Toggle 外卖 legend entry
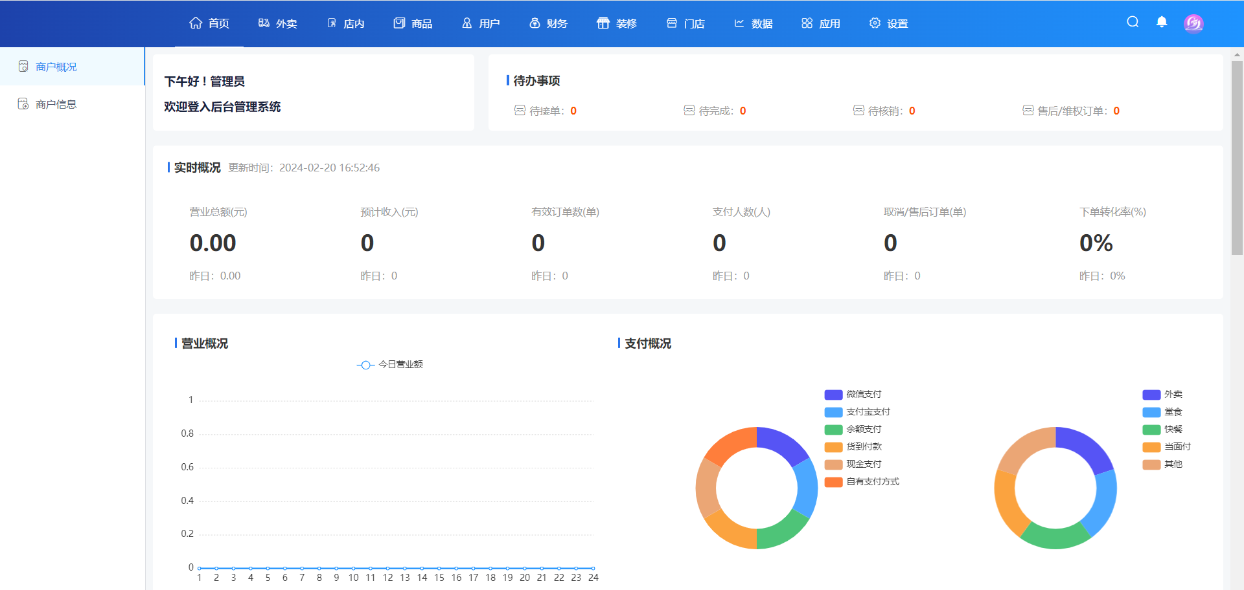Image resolution: width=1244 pixels, height=590 pixels. [1162, 394]
